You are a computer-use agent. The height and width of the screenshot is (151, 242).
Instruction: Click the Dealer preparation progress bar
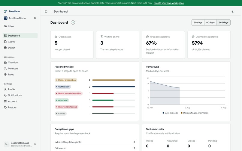[113, 80]
